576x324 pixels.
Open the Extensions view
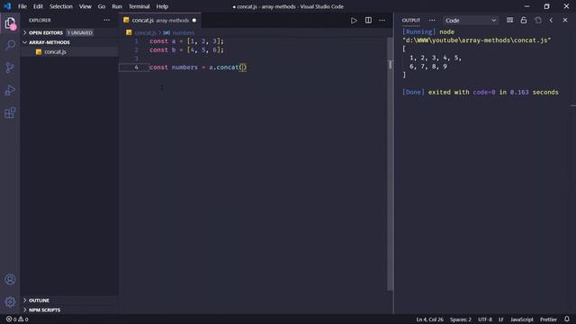point(10,112)
